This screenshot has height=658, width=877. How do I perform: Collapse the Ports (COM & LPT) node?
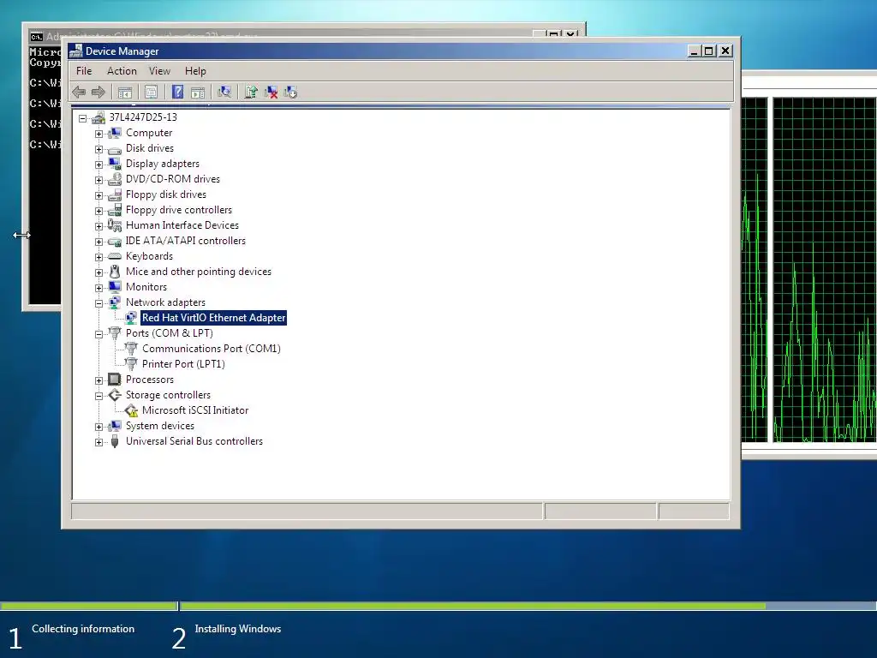(99, 334)
